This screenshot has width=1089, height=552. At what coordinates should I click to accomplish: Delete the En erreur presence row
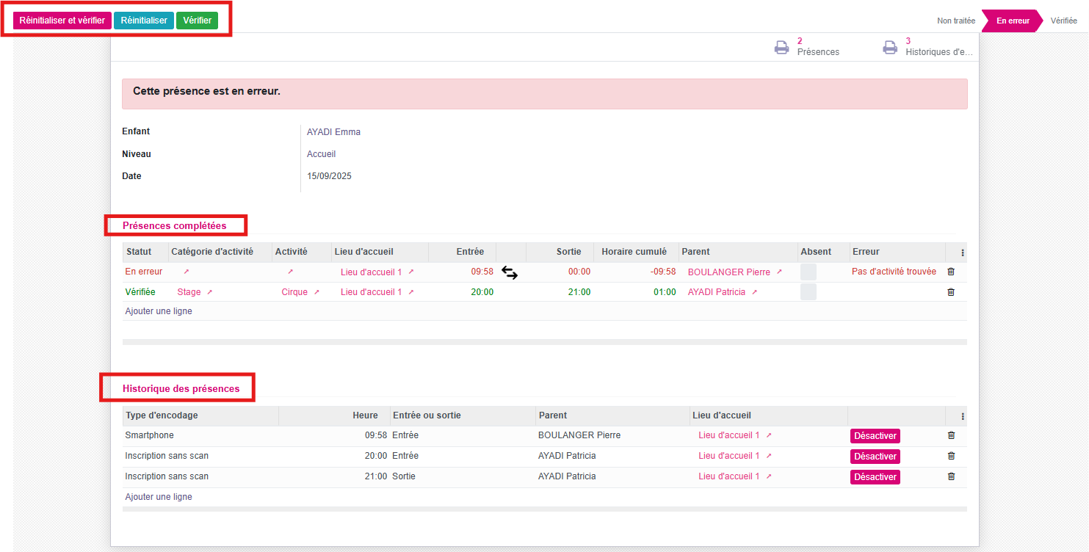(951, 272)
